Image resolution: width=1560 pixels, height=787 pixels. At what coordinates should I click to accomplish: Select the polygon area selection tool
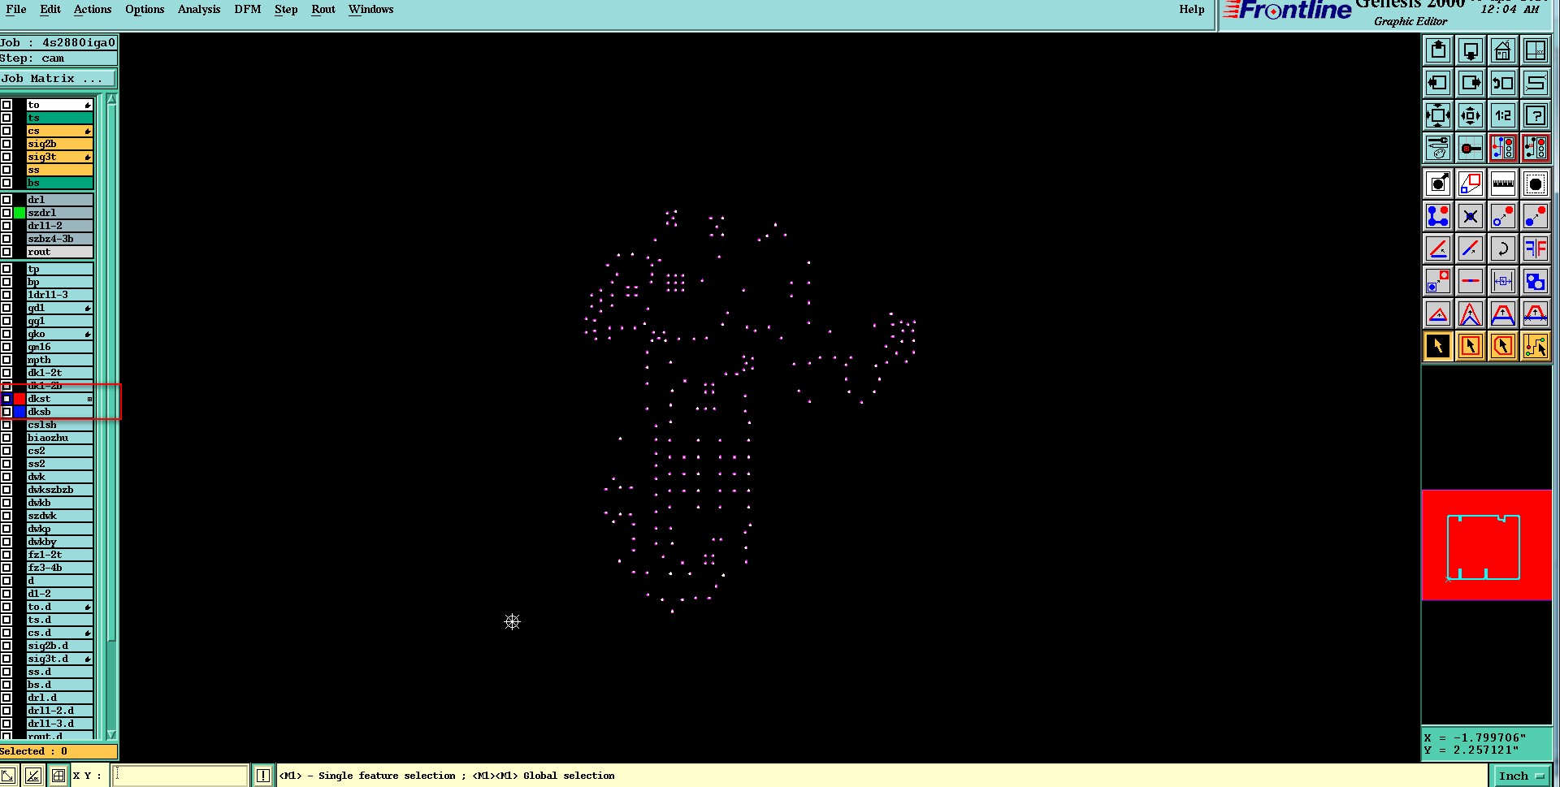[1503, 346]
